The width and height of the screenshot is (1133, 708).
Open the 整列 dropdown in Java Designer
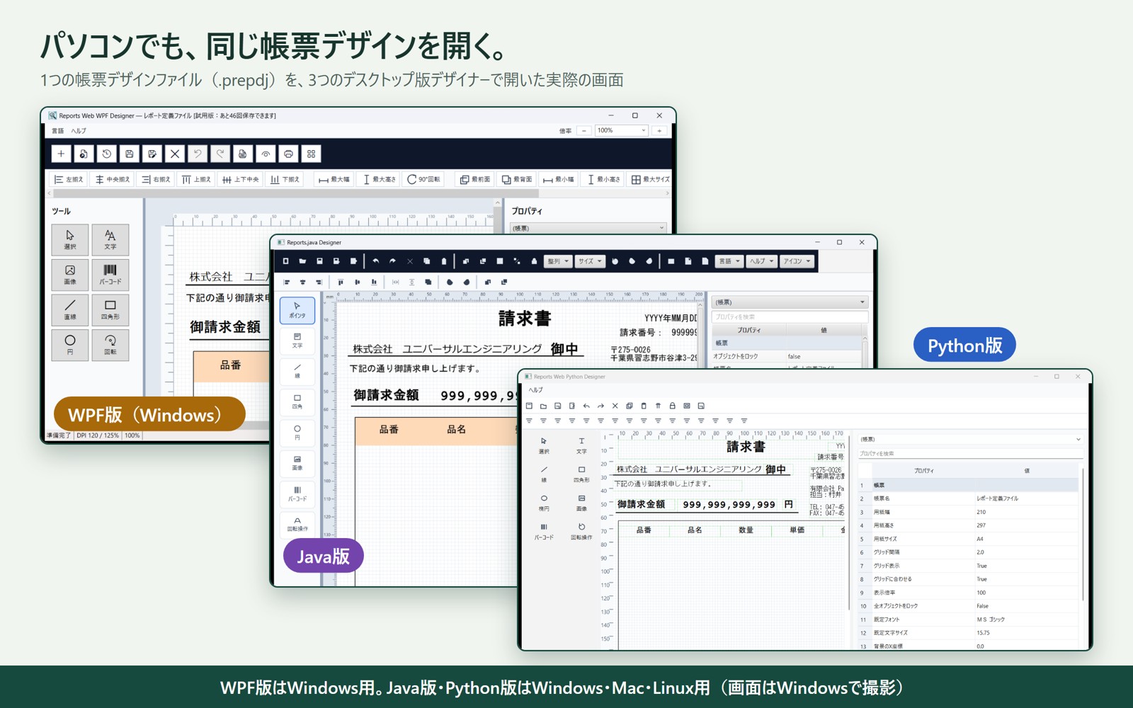point(558,261)
